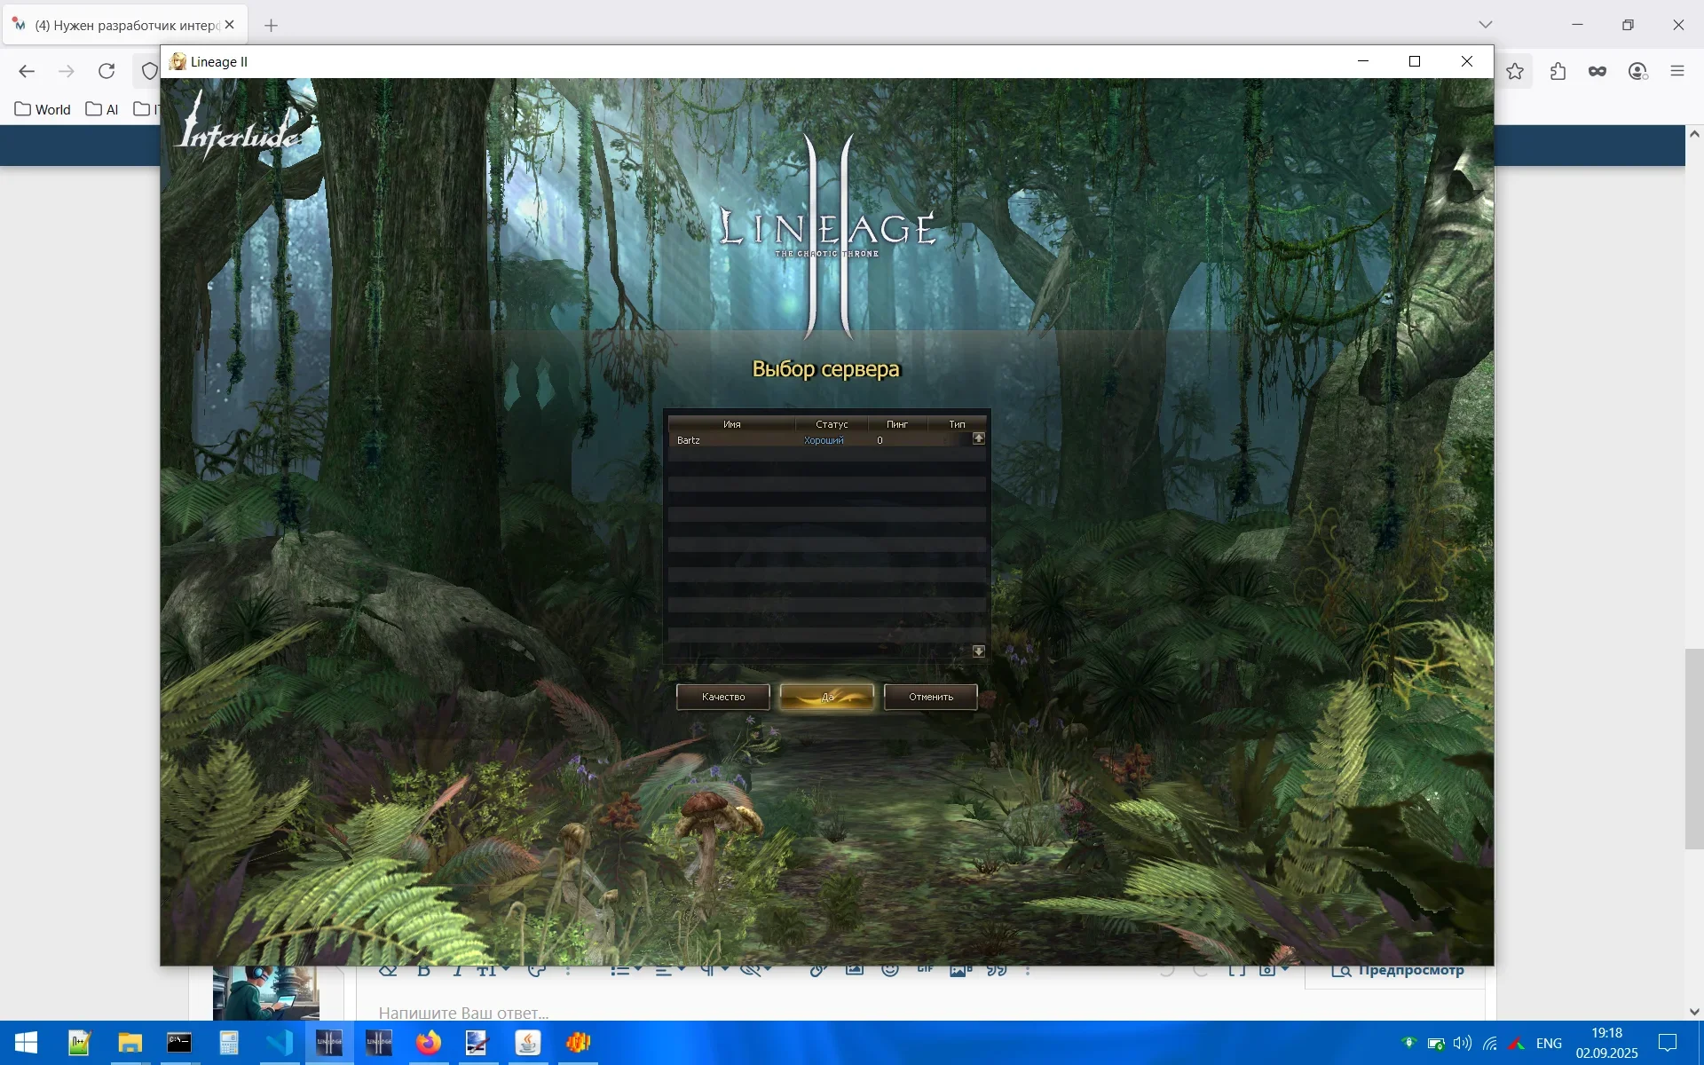
Task: Click browser page scrollbar down arrow
Action: [x=1694, y=1012]
